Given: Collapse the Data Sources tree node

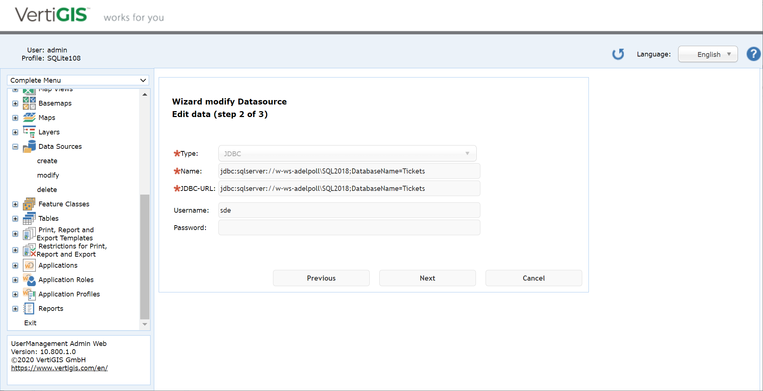Looking at the screenshot, I should point(15,146).
